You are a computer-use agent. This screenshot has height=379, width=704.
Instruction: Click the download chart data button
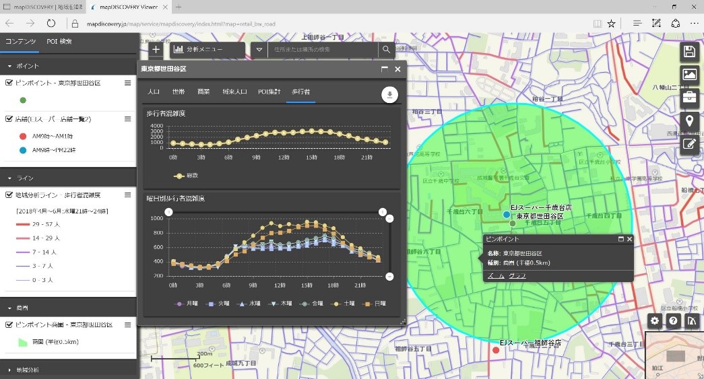(x=389, y=95)
